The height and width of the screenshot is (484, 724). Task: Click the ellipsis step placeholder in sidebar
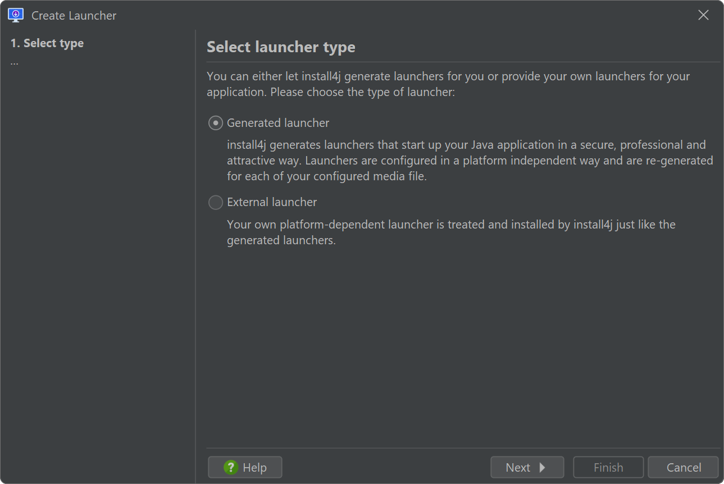15,63
